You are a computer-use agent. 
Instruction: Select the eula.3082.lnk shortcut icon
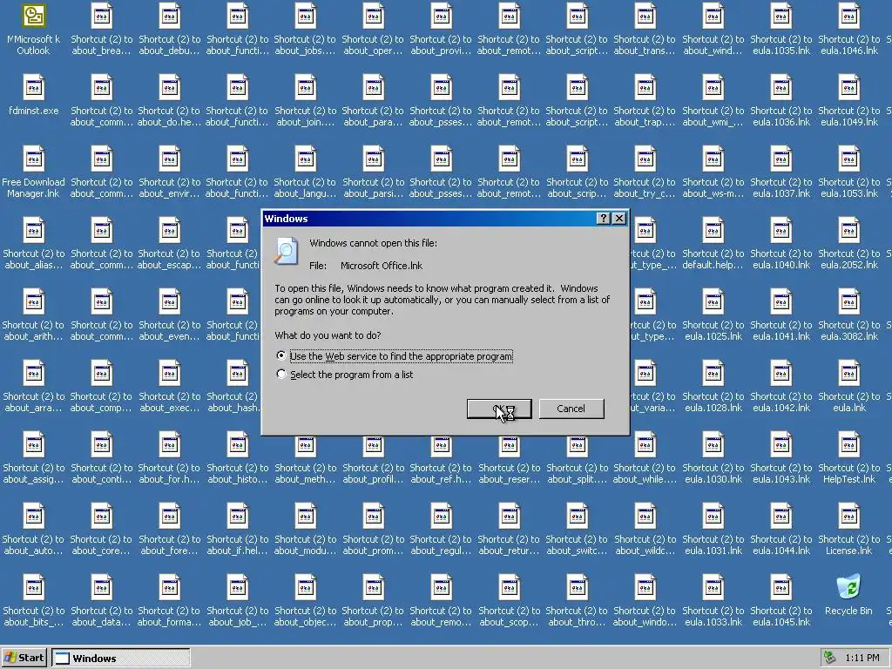click(848, 302)
